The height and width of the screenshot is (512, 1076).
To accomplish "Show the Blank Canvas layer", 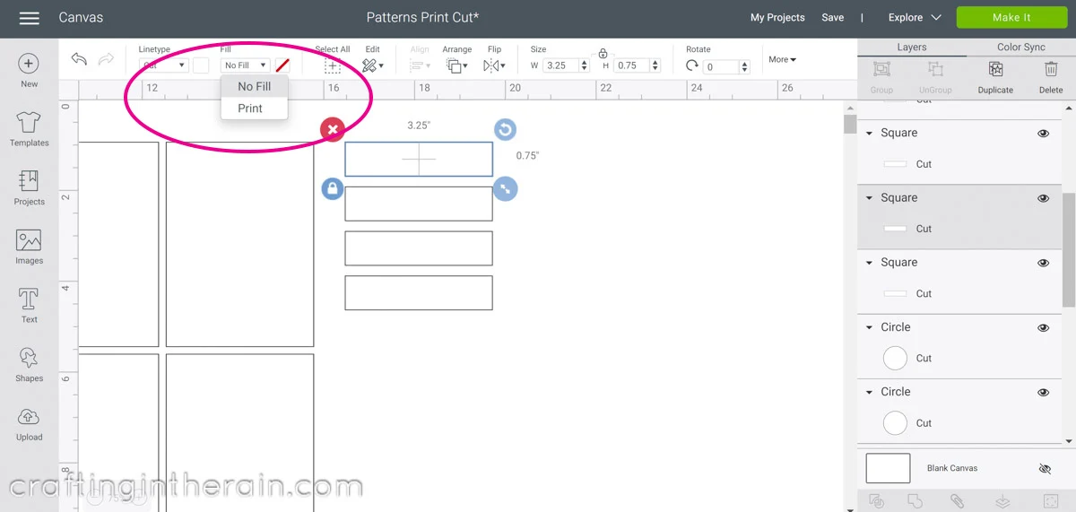I will click(1044, 468).
